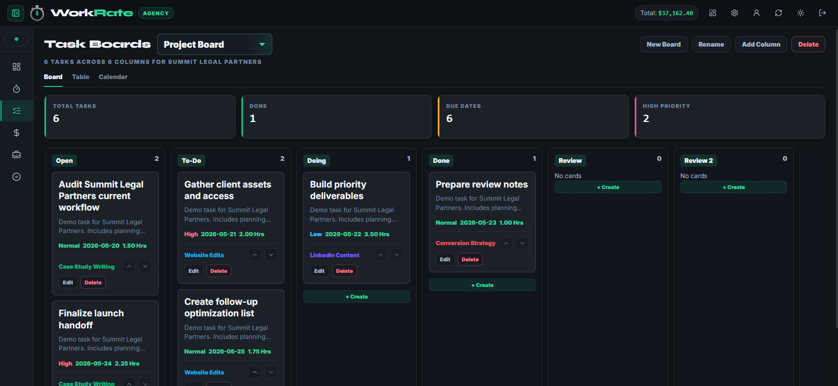The width and height of the screenshot is (838, 386).
Task: Delete Build priority deliverables card
Action: tap(345, 271)
